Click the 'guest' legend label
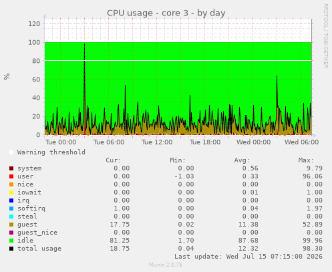Screen dimensions: 332x272 (27, 225)
